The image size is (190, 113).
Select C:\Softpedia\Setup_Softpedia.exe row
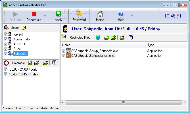tap(95, 51)
